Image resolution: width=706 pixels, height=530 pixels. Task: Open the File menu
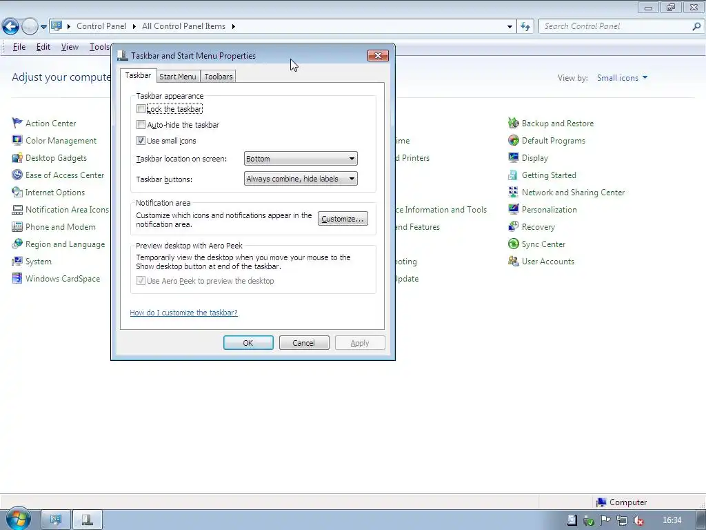tap(19, 47)
